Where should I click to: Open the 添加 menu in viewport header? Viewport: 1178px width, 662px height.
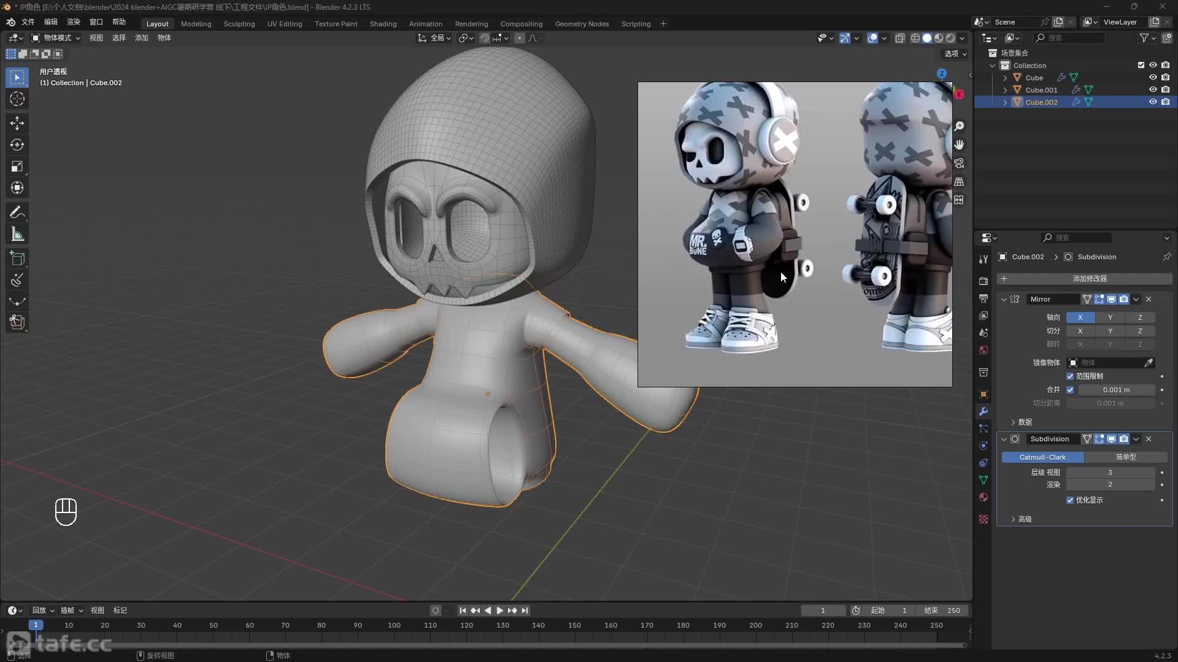142,38
